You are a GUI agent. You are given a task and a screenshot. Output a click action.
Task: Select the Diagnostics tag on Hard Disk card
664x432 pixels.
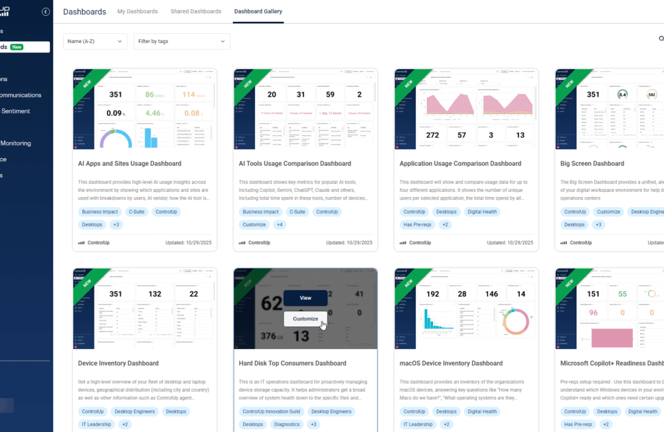(286, 424)
